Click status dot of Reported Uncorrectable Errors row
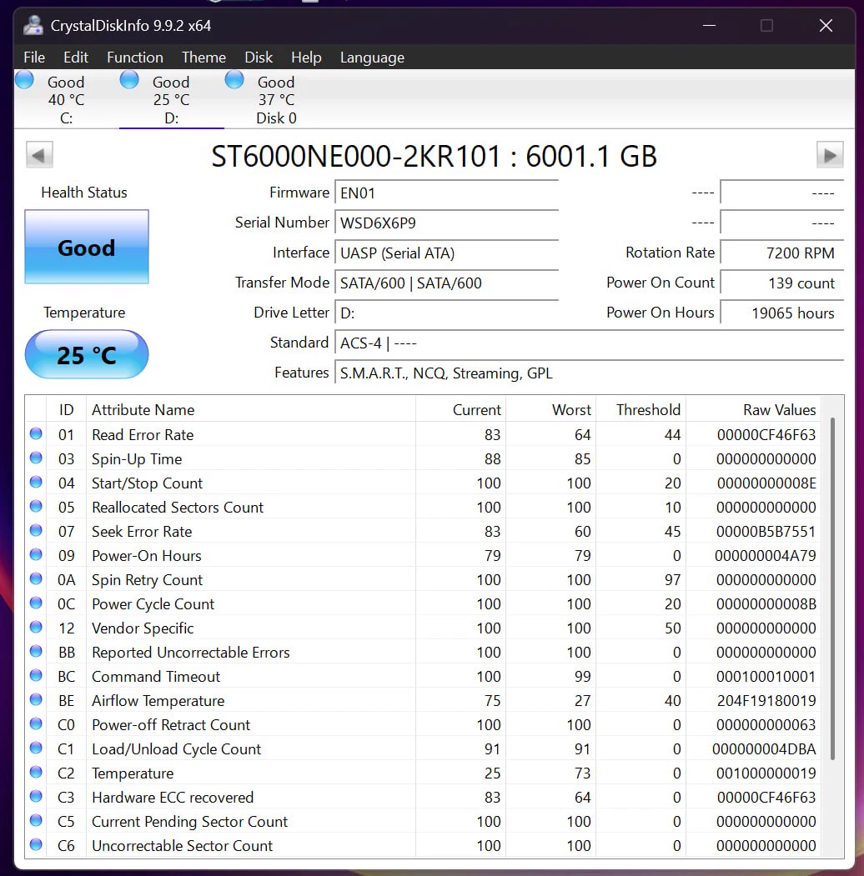Screen dimensions: 864x876 click(x=37, y=651)
